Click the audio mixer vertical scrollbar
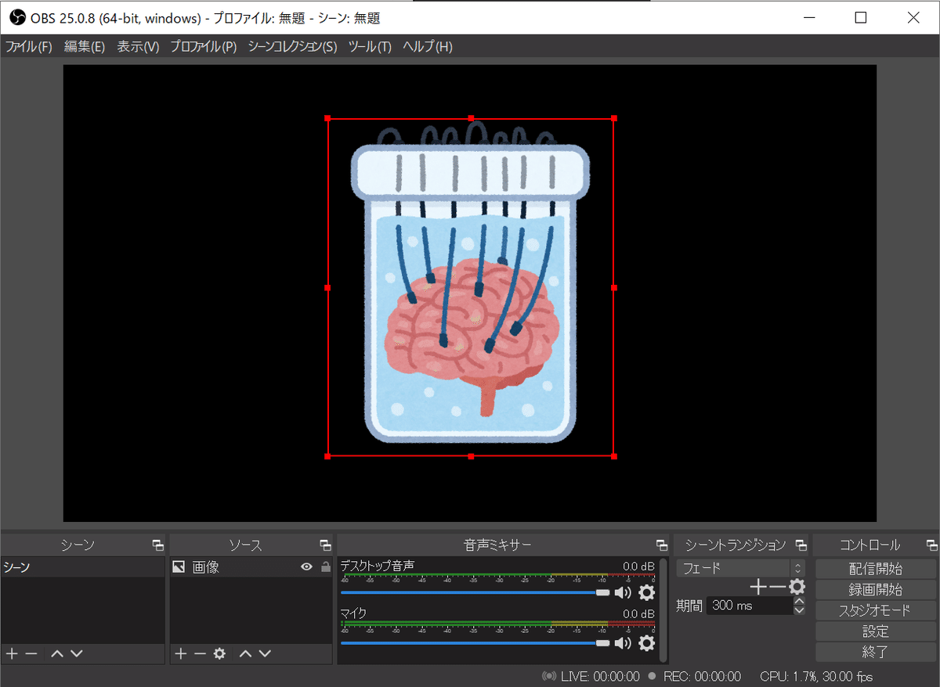This screenshot has width=940, height=687. (x=663, y=610)
